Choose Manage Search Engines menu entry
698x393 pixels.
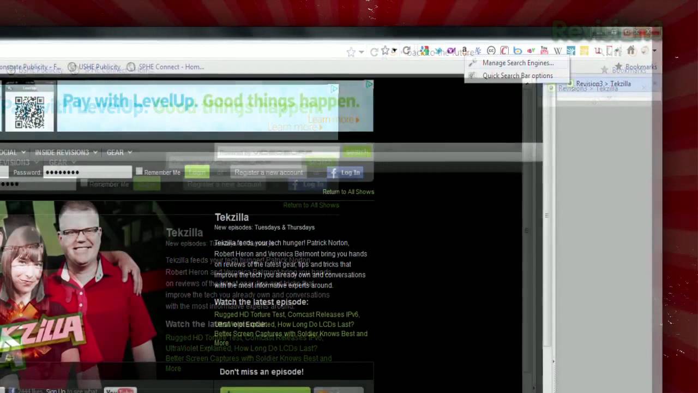[x=518, y=63]
